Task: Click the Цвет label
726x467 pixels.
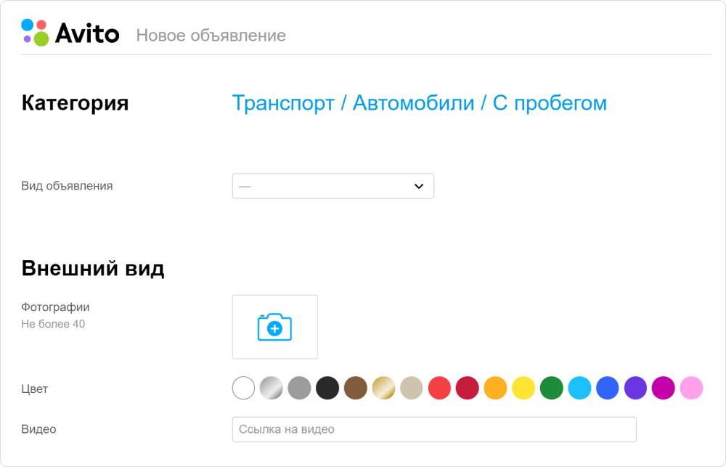Action: (x=35, y=389)
